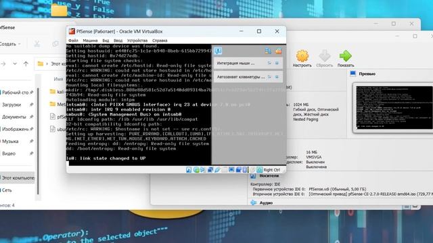The width and height of the screenshot is (433, 243).
Task: Click the PfSense.vdi primary IDE device entry
Action: pyautogui.click(x=338, y=189)
